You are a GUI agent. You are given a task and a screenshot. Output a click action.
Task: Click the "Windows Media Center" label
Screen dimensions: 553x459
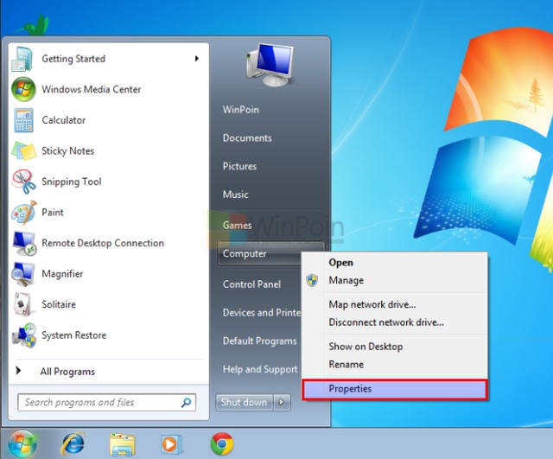(x=92, y=89)
